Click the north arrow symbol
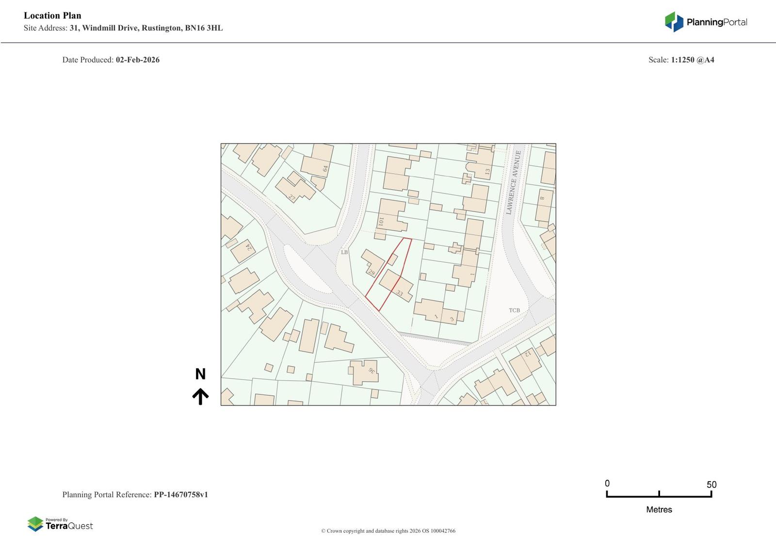This screenshot has height=549, width=776. click(200, 396)
